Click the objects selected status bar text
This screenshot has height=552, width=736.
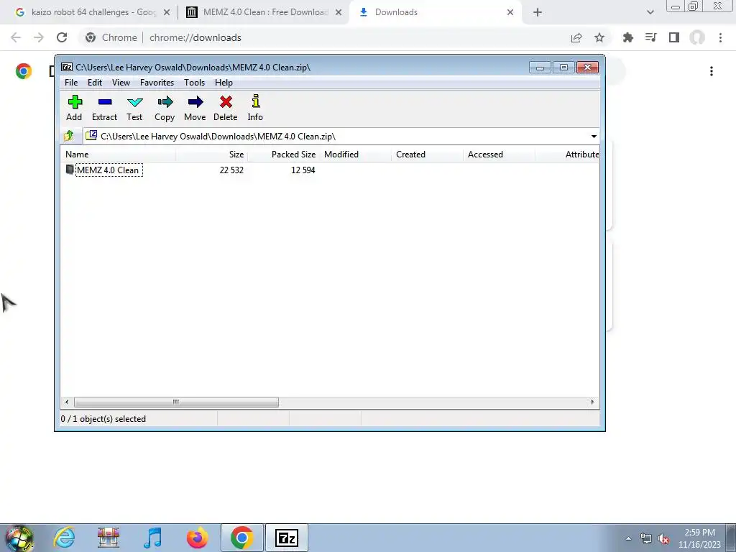103,419
